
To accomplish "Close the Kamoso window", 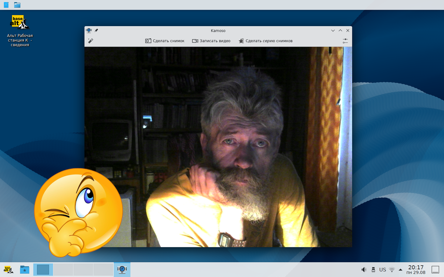I will tap(347, 31).
